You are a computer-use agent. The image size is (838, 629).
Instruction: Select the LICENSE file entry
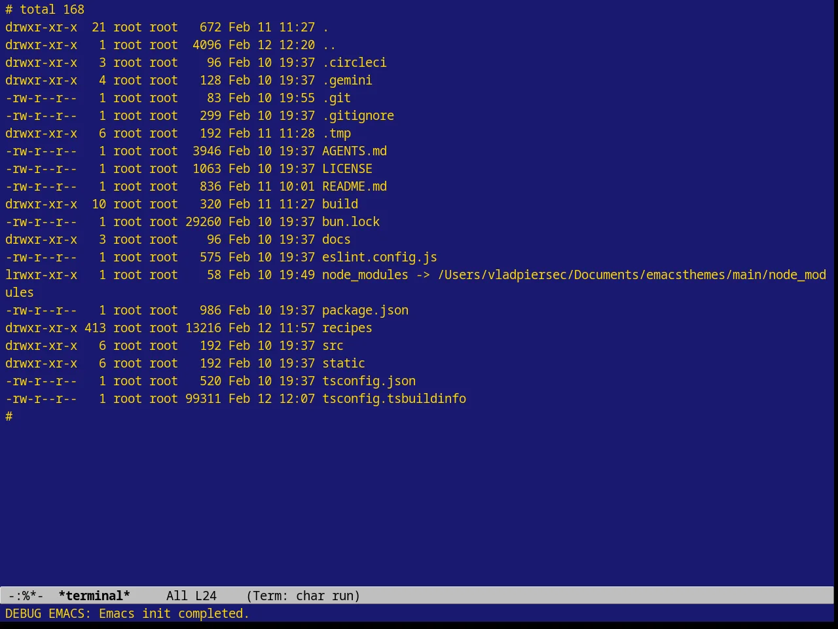click(x=347, y=169)
